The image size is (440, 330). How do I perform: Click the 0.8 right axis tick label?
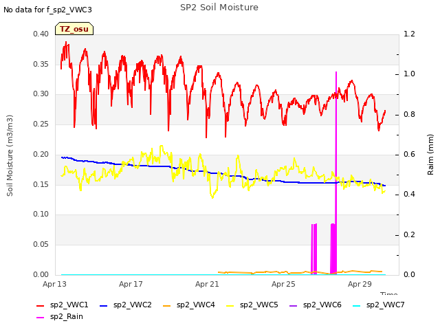(409, 115)
